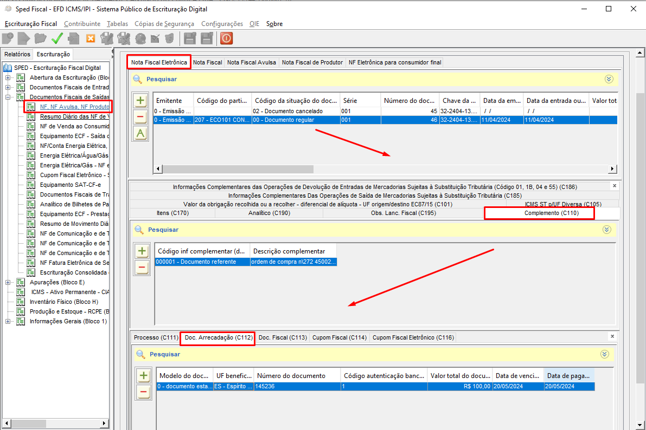Delete invoice row using the top minus button

pos(140,117)
